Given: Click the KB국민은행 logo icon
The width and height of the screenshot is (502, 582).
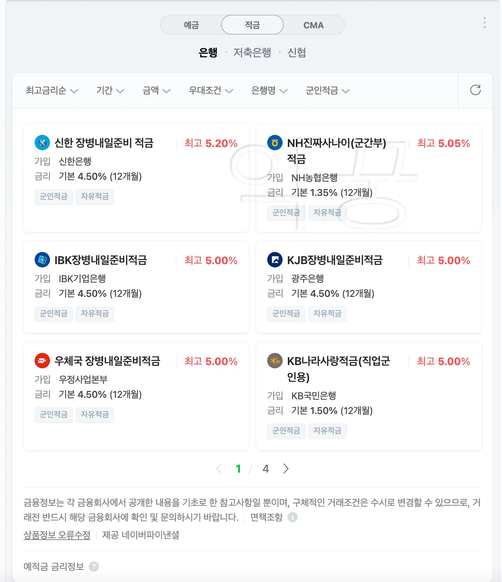Looking at the screenshot, I should (x=274, y=361).
